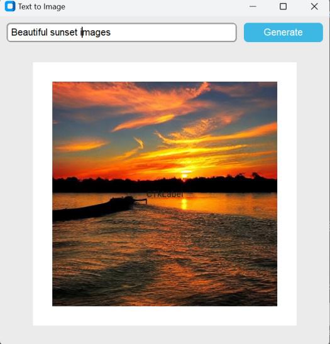
Task: Minimize the Text to Image window
Action: [253, 6]
